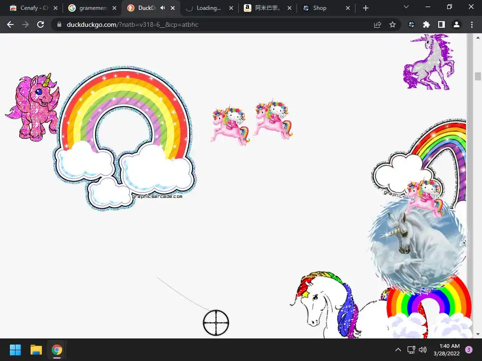
Task: Click the page scrollbar thumb
Action: pos(478,76)
